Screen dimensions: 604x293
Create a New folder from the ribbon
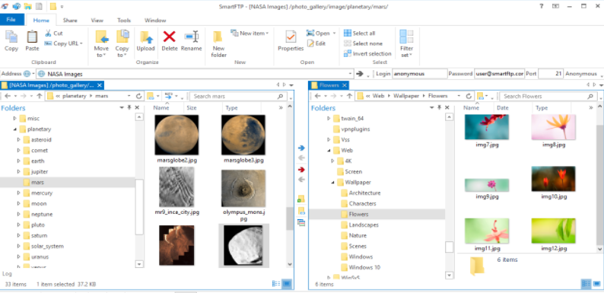[x=218, y=43]
